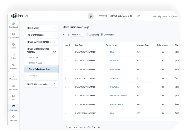Open the Campaign icon in sidebar
Screen dimensions: 184x132
13,86
